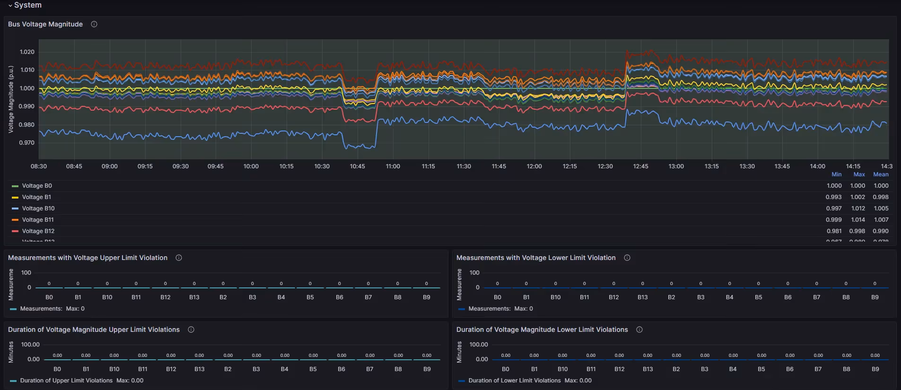The width and height of the screenshot is (901, 390).
Task: Open Bus Voltage Magnitude panel title
Action: pyautogui.click(x=45, y=24)
